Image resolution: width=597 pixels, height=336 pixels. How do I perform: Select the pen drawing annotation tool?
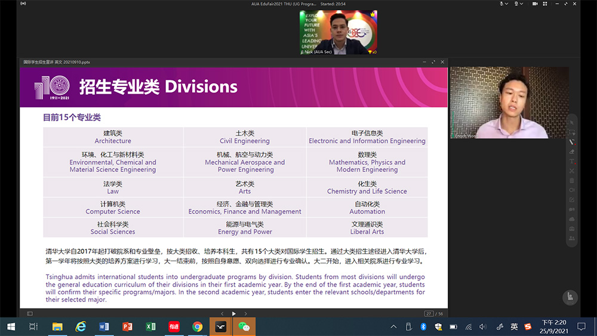pyautogui.click(x=572, y=142)
